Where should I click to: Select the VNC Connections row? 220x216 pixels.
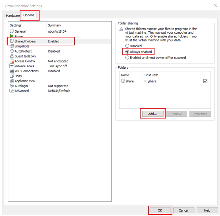(60, 71)
